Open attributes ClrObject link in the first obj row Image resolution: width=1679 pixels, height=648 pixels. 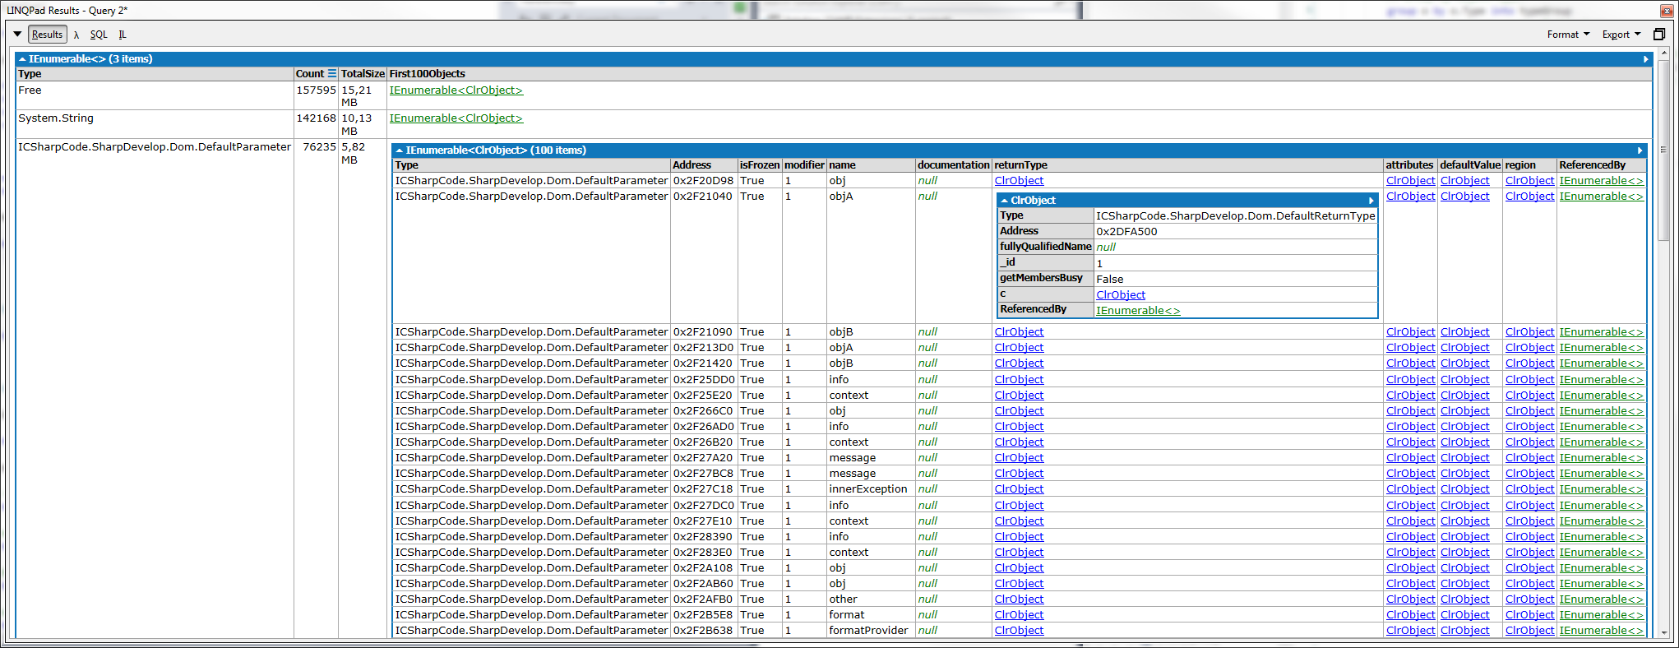click(1410, 181)
